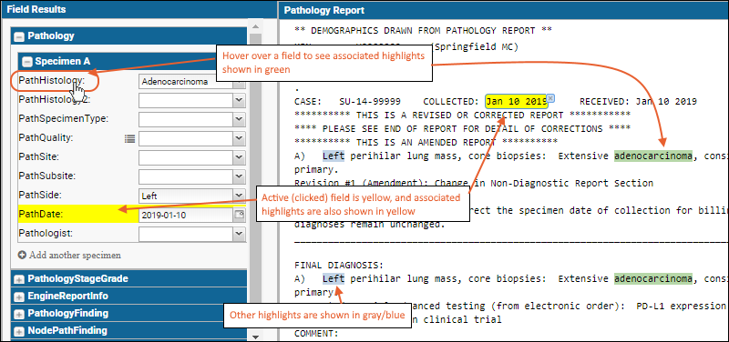Viewport: 729px width, 342px height.
Task: Click the FINAL DIAGNOSIS heading text
Action: point(338,266)
